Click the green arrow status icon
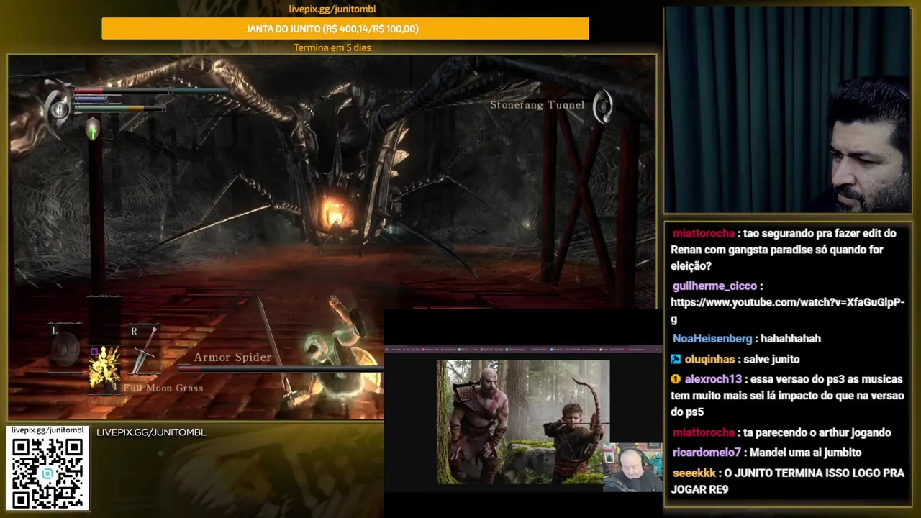Screen dimensions: 921x518 point(92,131)
